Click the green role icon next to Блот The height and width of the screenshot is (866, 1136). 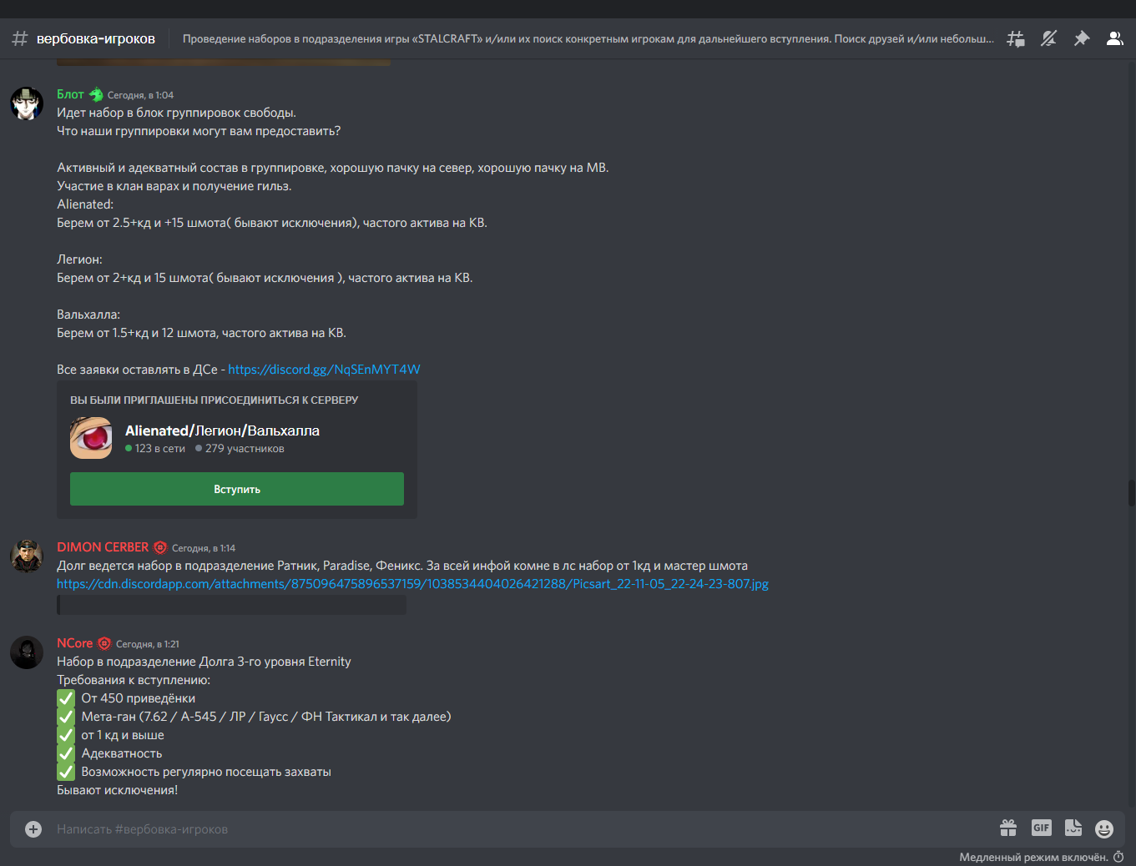96,94
